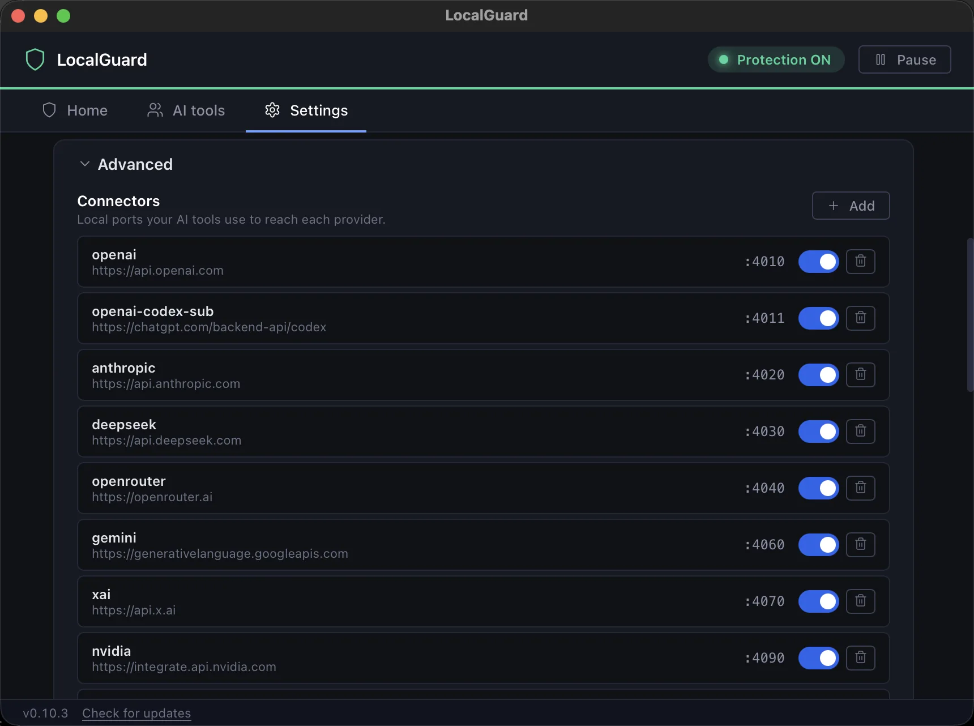Click the openai port :4010
The width and height of the screenshot is (974, 726).
pos(764,262)
